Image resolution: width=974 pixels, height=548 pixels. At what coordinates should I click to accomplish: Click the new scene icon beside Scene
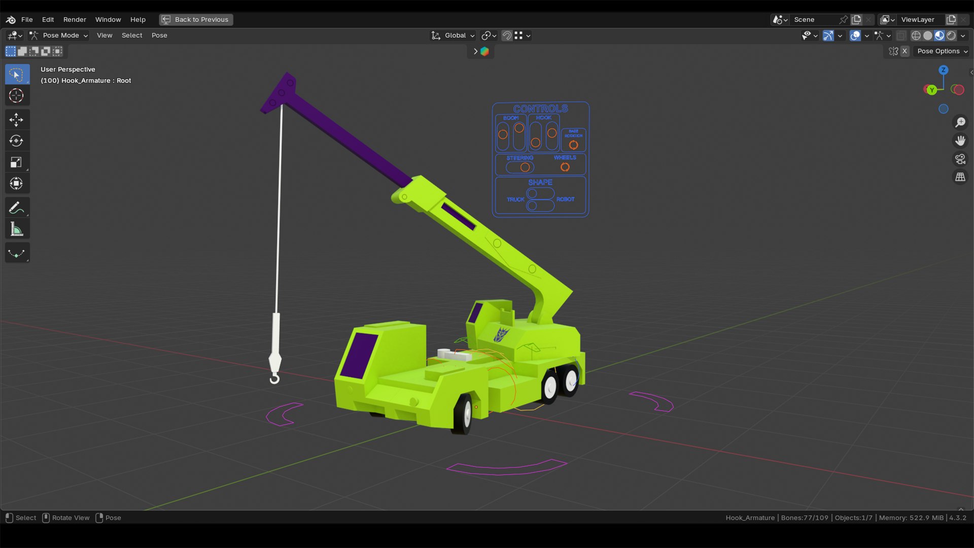pyautogui.click(x=857, y=20)
